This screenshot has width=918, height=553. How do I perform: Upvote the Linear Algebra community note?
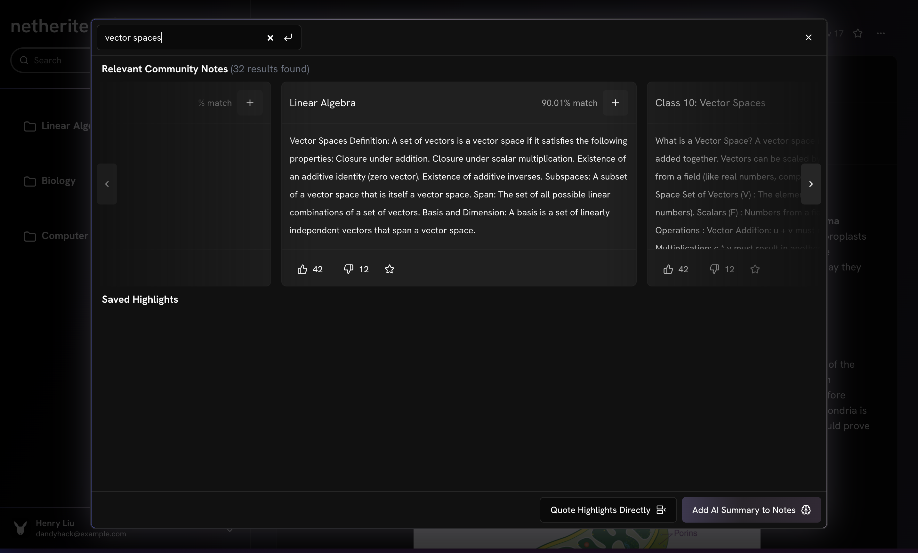[302, 269]
